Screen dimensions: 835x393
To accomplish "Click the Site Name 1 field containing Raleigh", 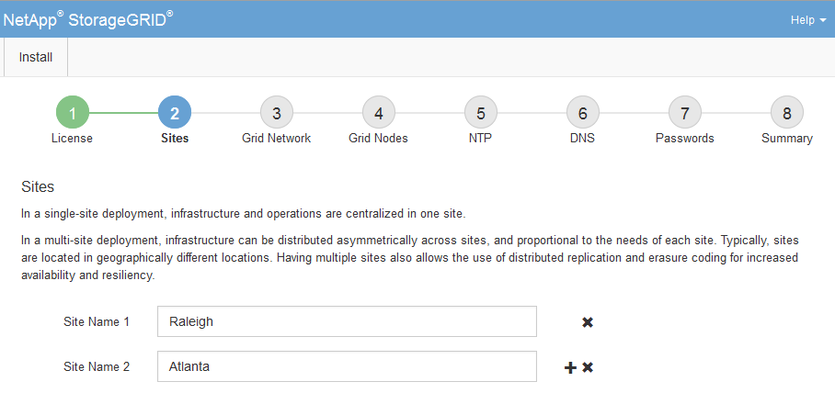I will point(347,322).
